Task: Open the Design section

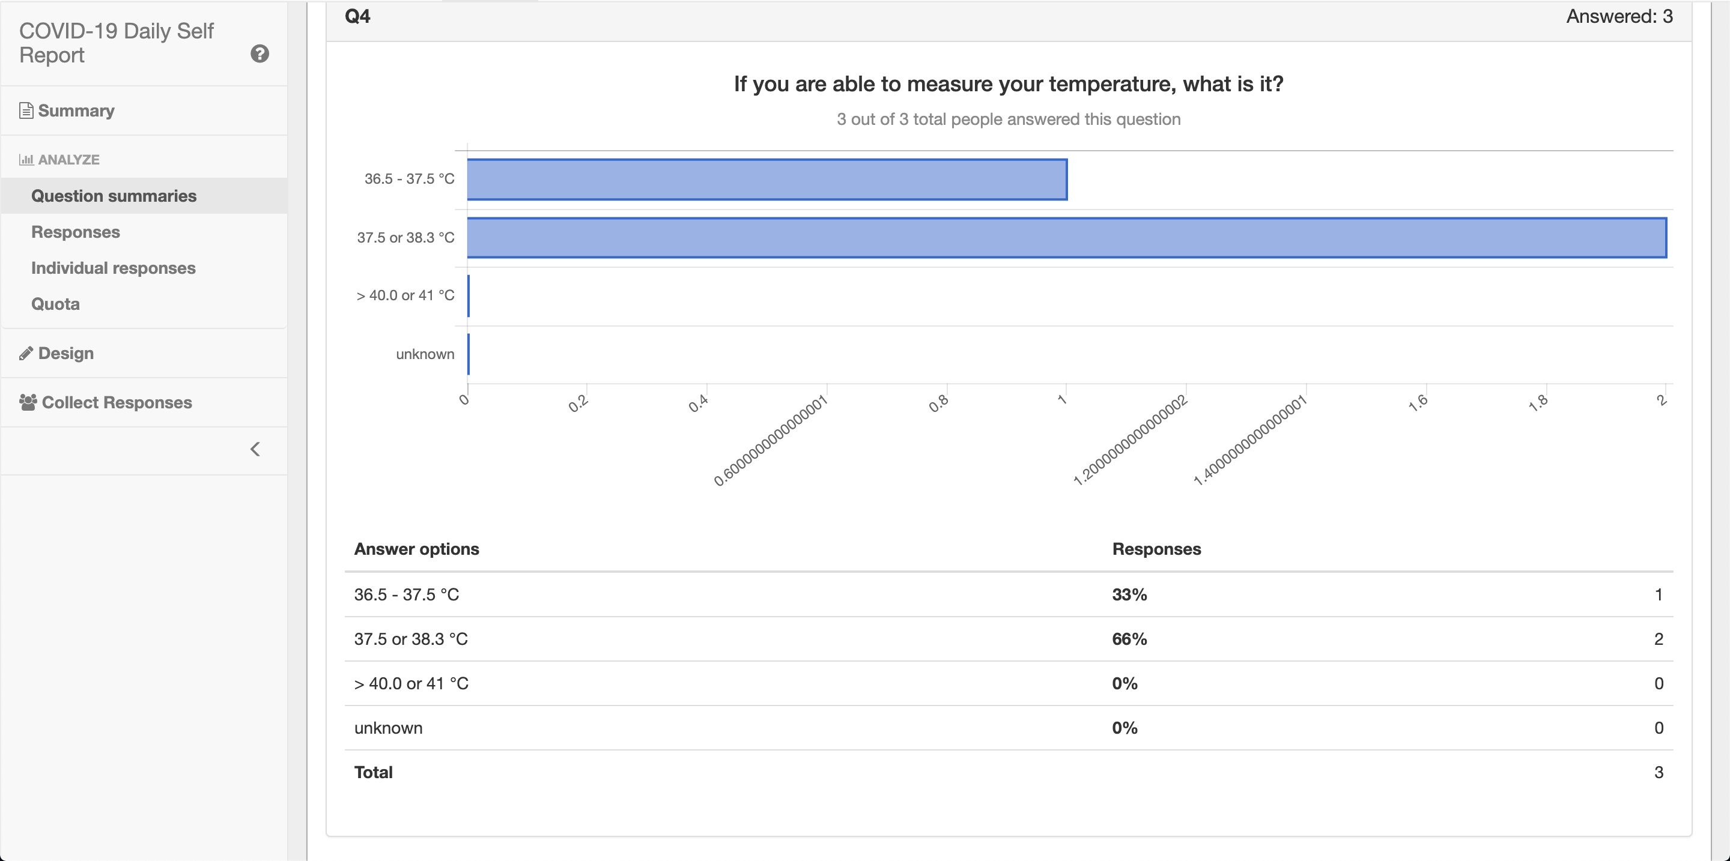Action: (x=66, y=354)
